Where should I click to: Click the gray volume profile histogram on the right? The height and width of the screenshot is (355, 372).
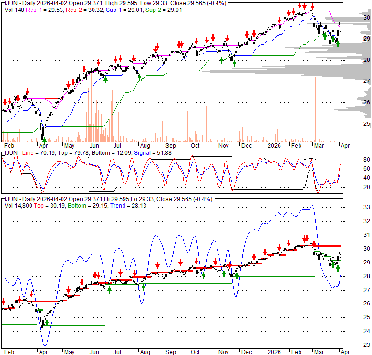point(355,67)
